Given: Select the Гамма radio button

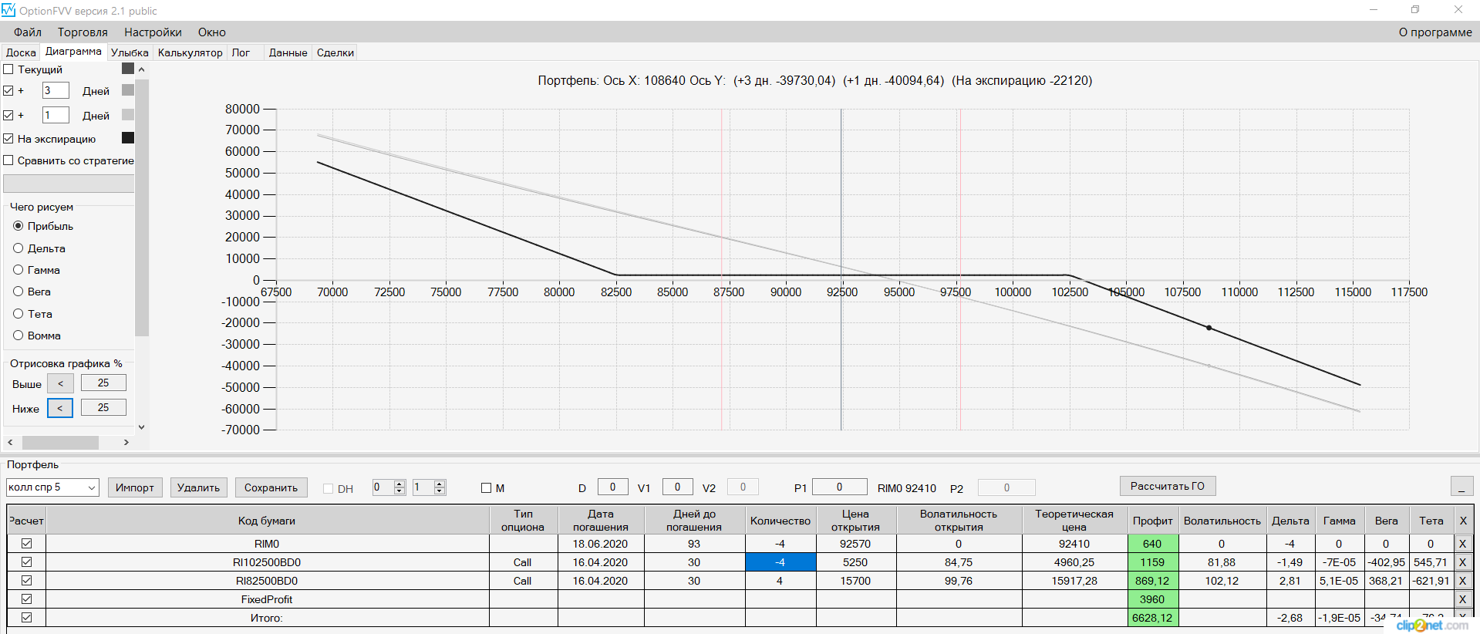Looking at the screenshot, I should click(19, 270).
